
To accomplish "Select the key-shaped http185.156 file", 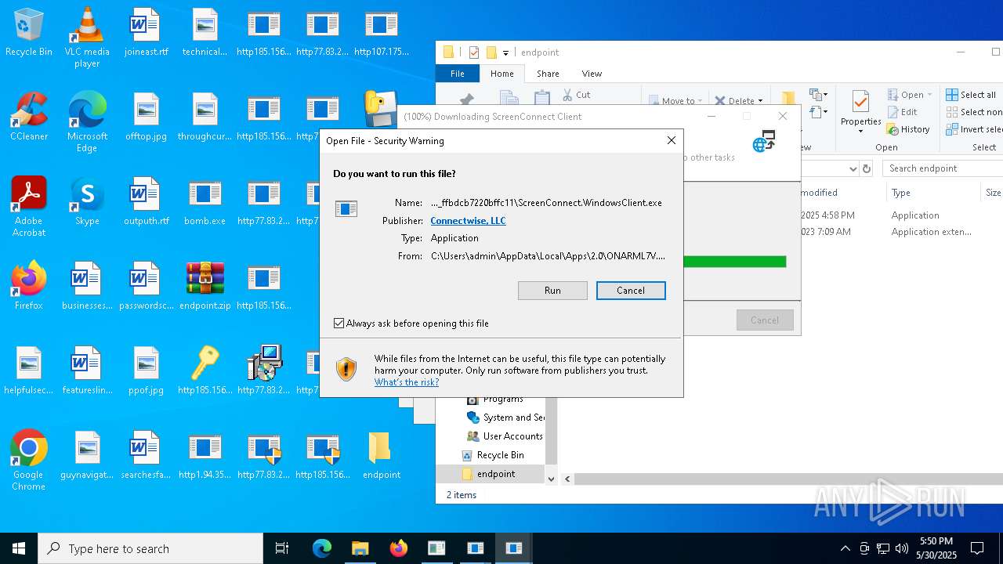I will (x=205, y=370).
